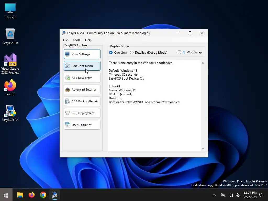Click 'There is one entry' sentence

coord(141,63)
